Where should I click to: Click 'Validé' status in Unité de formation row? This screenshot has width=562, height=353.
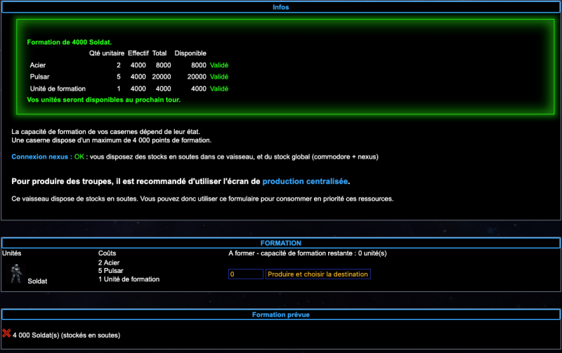coord(219,89)
